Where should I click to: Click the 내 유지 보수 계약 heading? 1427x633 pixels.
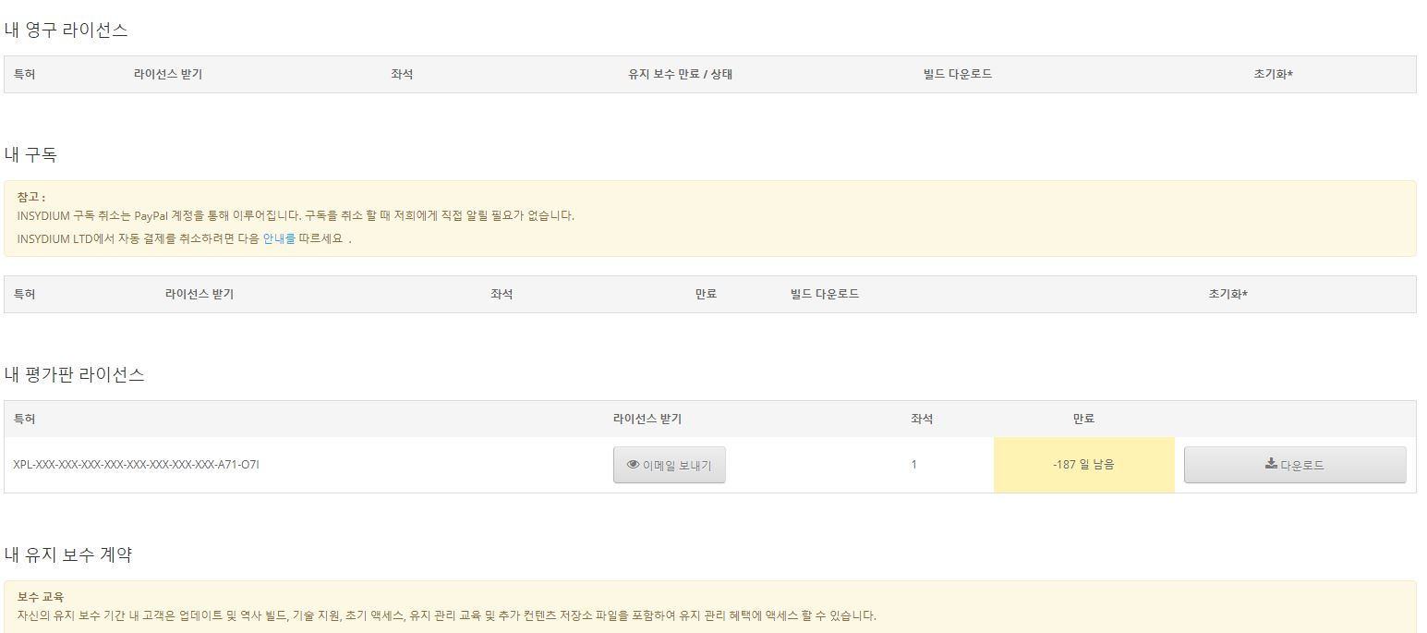click(x=68, y=554)
